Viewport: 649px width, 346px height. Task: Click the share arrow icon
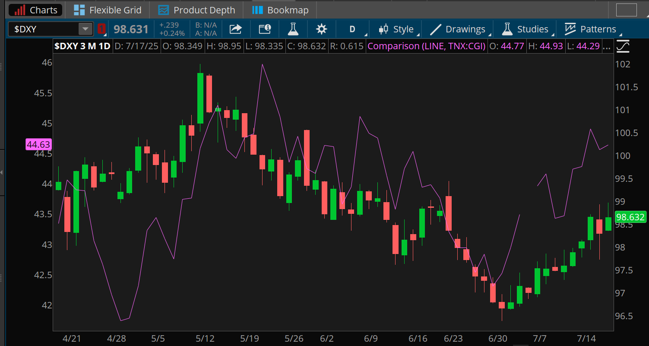[x=235, y=29]
